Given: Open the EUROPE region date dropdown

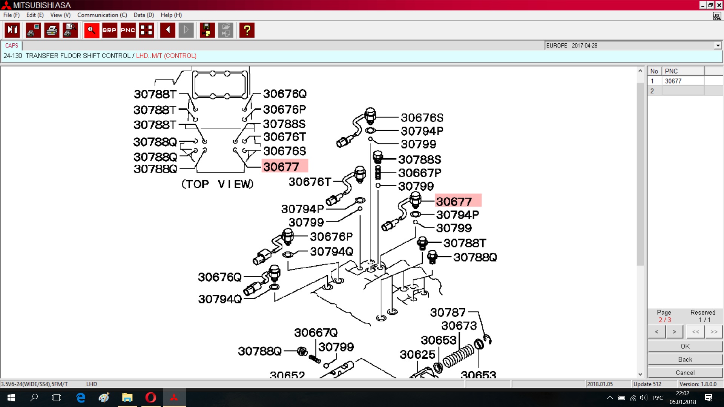Looking at the screenshot, I should 718,46.
